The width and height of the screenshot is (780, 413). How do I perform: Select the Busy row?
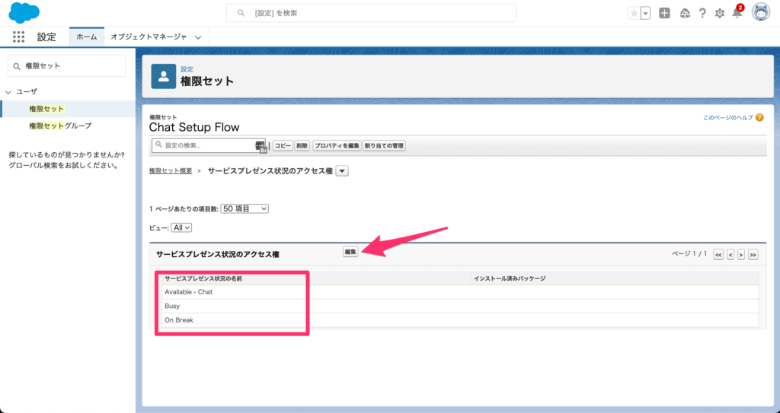pyautogui.click(x=460, y=307)
